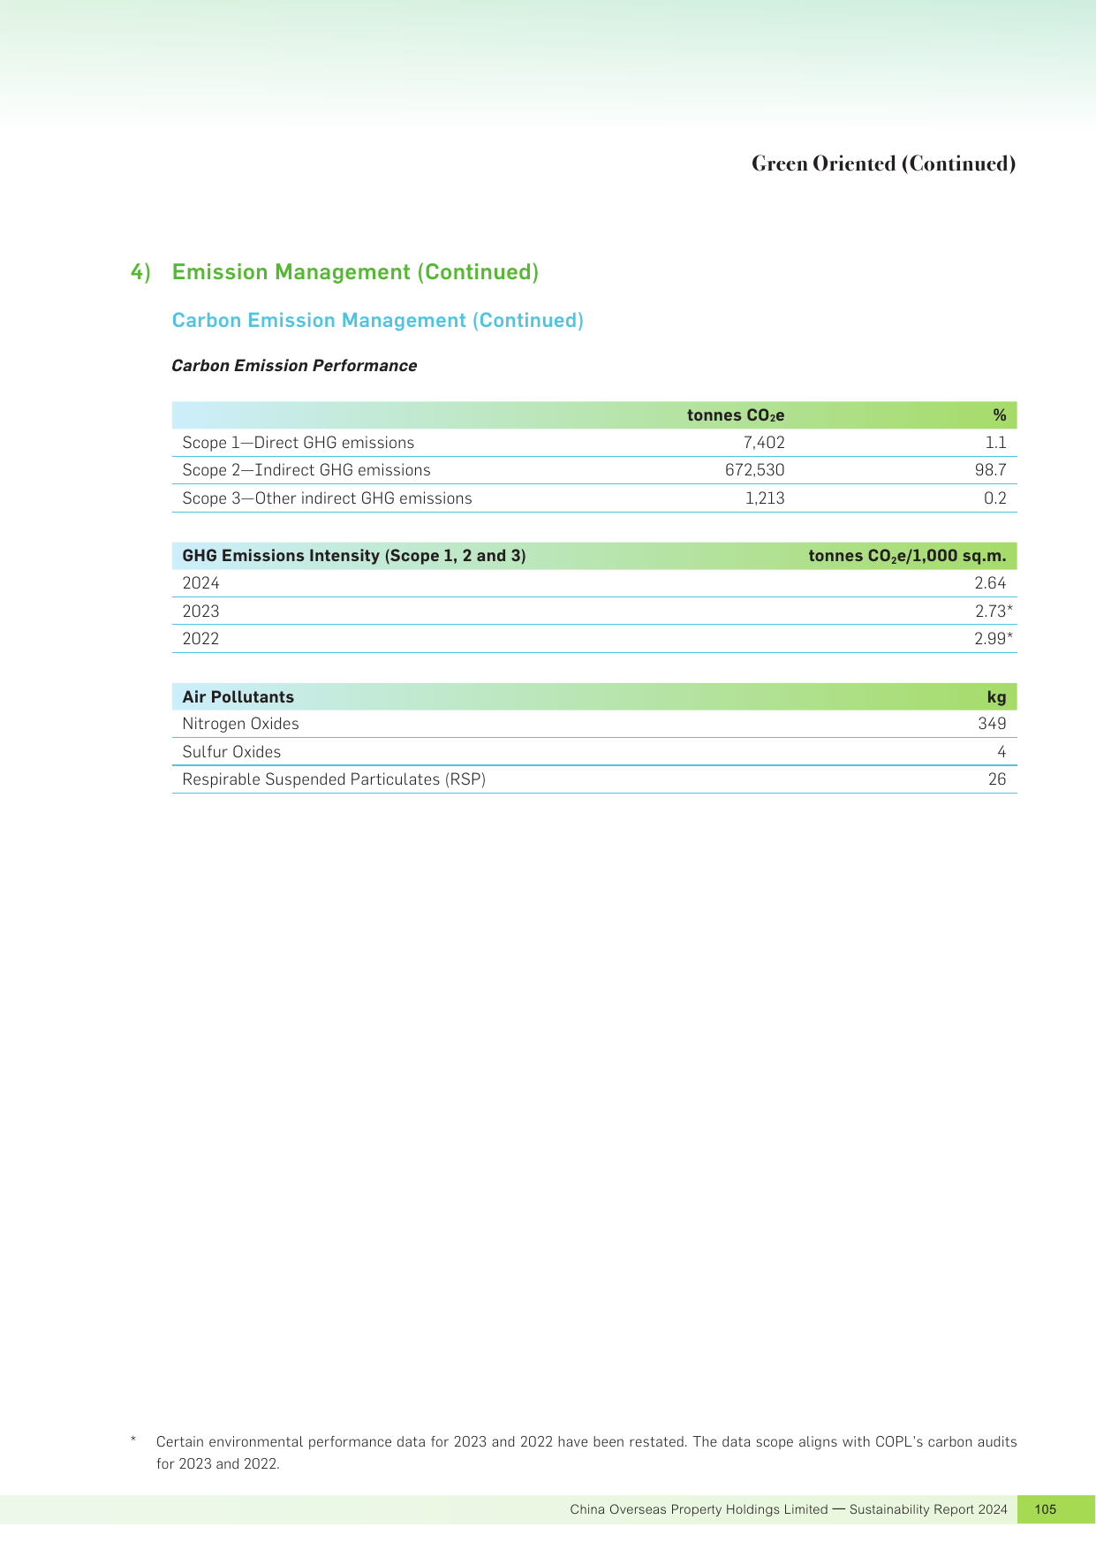
Task: Click the value 349
Action: [x=993, y=724]
